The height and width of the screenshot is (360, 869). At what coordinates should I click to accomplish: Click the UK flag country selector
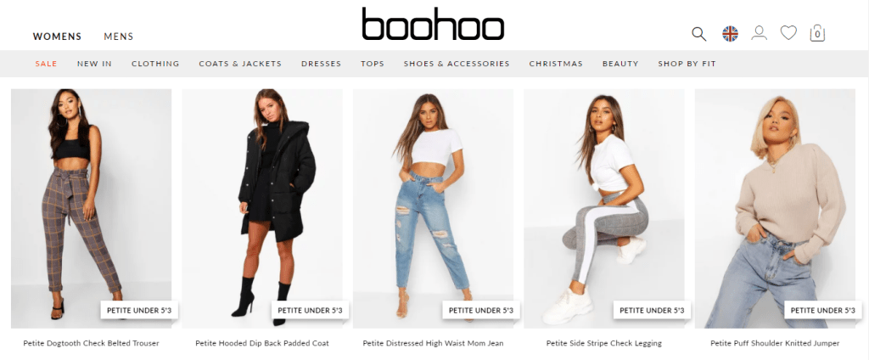click(x=730, y=34)
